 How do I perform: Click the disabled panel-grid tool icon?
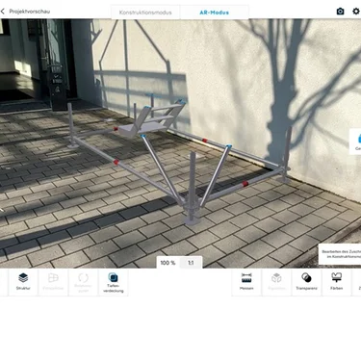53,282
